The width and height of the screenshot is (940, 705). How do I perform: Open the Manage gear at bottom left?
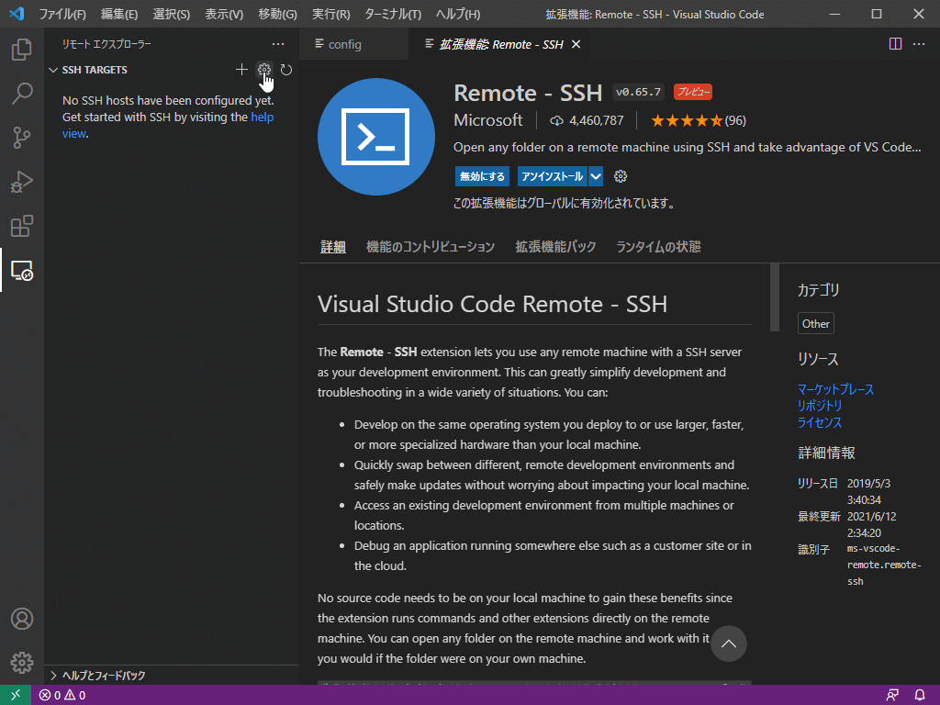[22, 662]
